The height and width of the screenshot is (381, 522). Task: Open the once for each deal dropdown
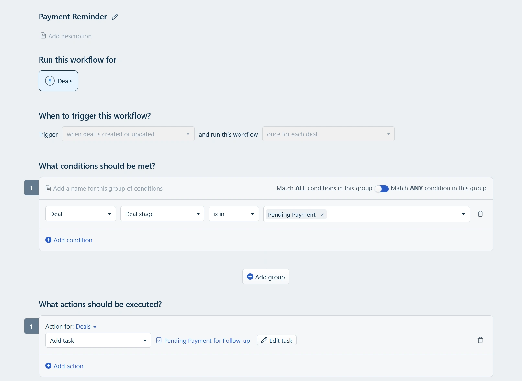[x=328, y=134]
